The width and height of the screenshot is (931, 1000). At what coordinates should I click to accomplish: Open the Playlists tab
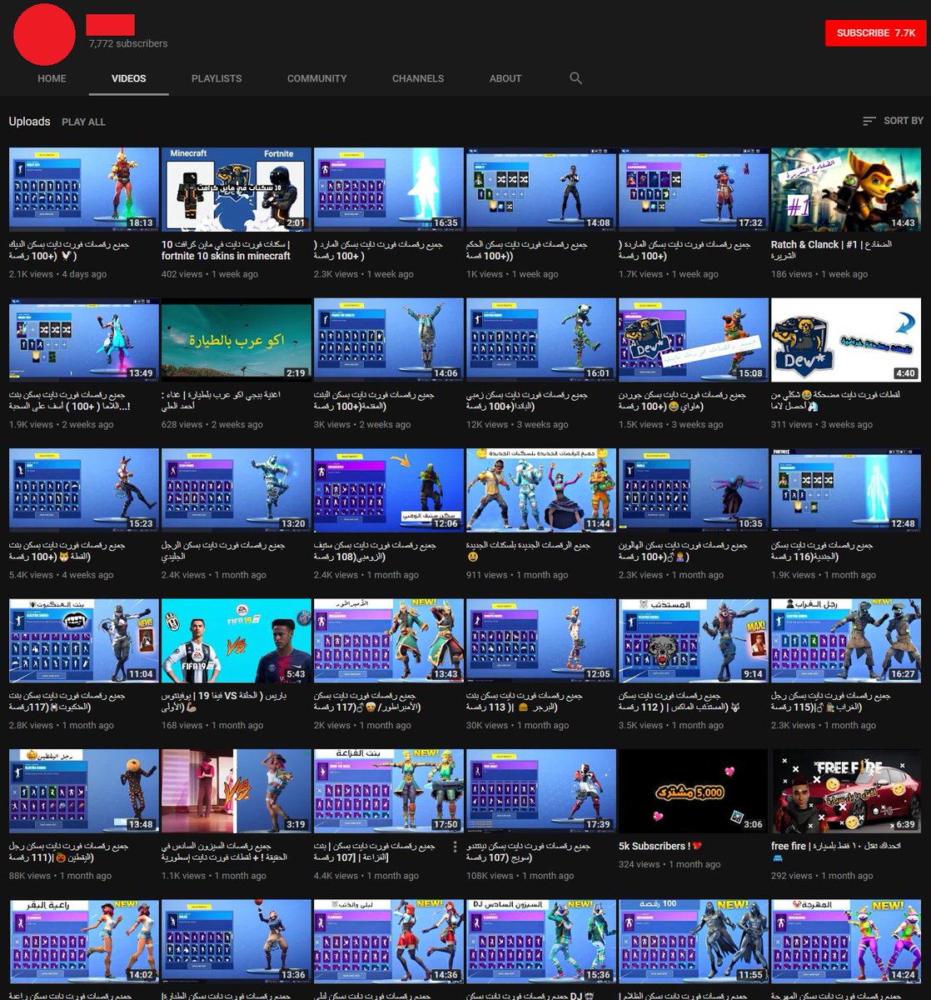click(217, 78)
